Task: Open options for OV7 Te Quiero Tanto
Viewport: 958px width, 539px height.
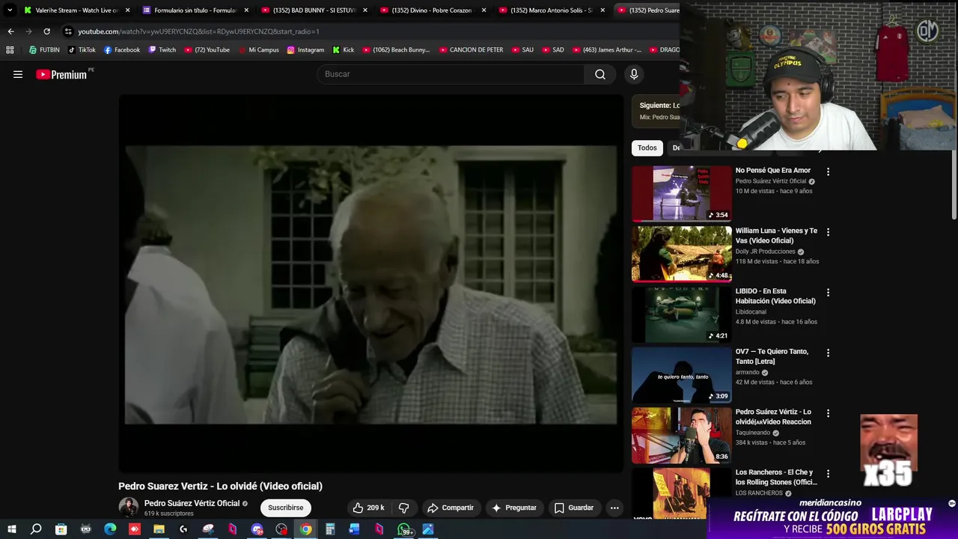Action: [828, 353]
